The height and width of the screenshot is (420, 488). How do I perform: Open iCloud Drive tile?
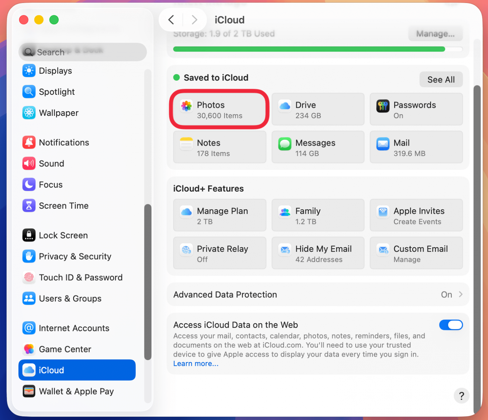318,110
